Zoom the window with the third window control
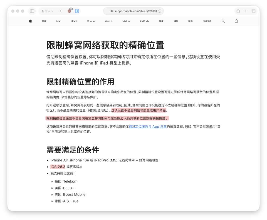The height and width of the screenshot is (220, 267). pos(23,11)
